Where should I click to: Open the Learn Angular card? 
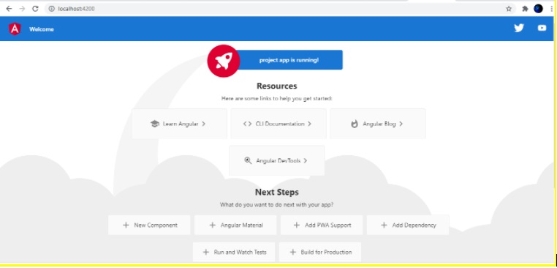click(179, 124)
